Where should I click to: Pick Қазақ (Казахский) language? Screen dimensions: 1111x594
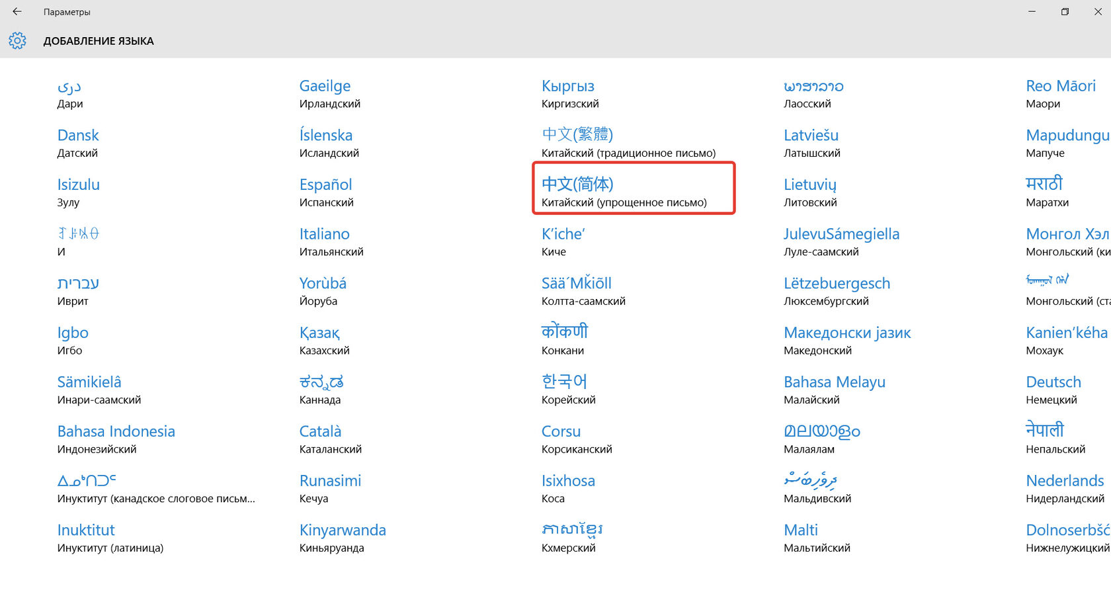point(325,341)
